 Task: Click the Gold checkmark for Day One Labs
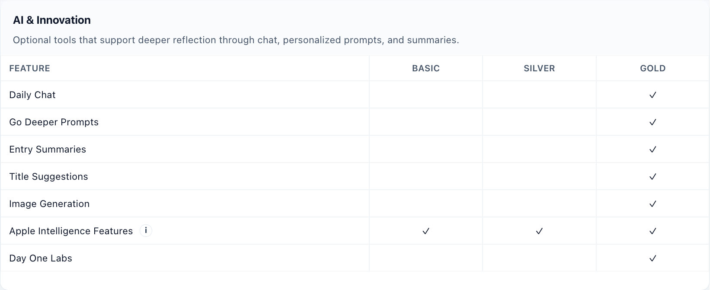[x=652, y=258]
